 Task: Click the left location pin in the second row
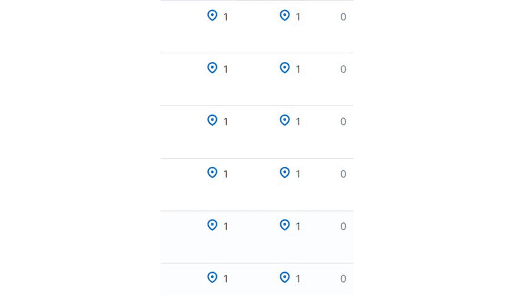(x=212, y=68)
